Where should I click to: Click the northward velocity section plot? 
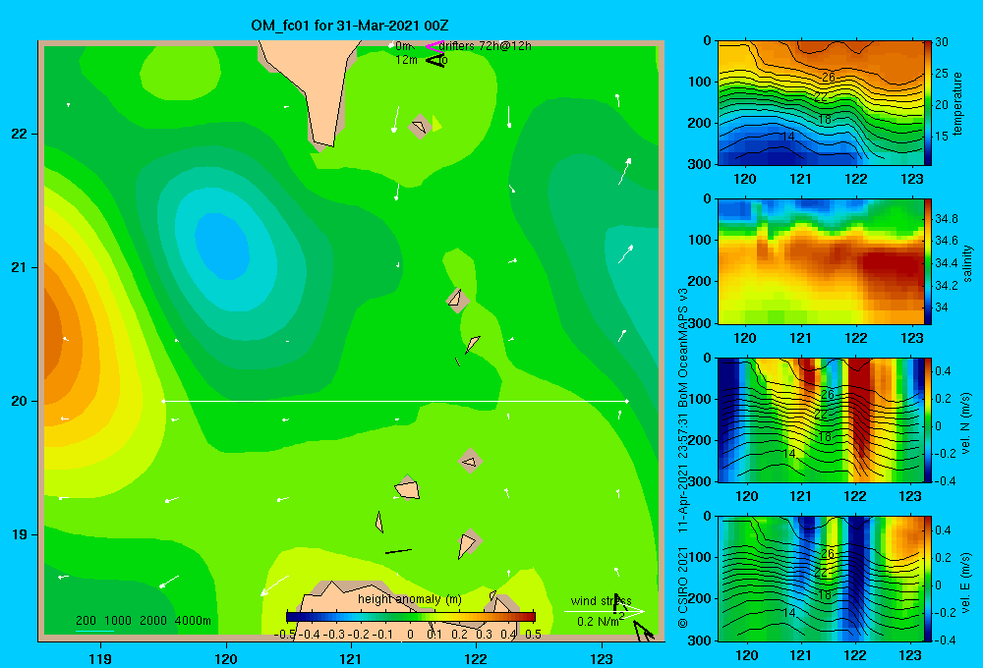point(821,420)
